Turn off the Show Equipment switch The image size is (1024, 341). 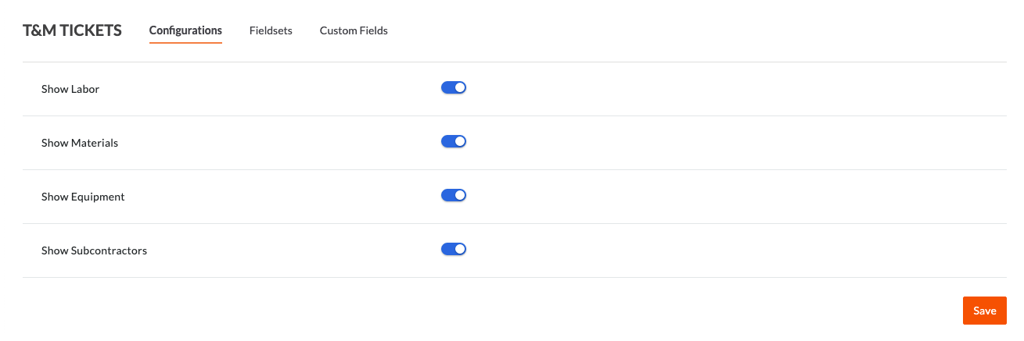tap(454, 196)
